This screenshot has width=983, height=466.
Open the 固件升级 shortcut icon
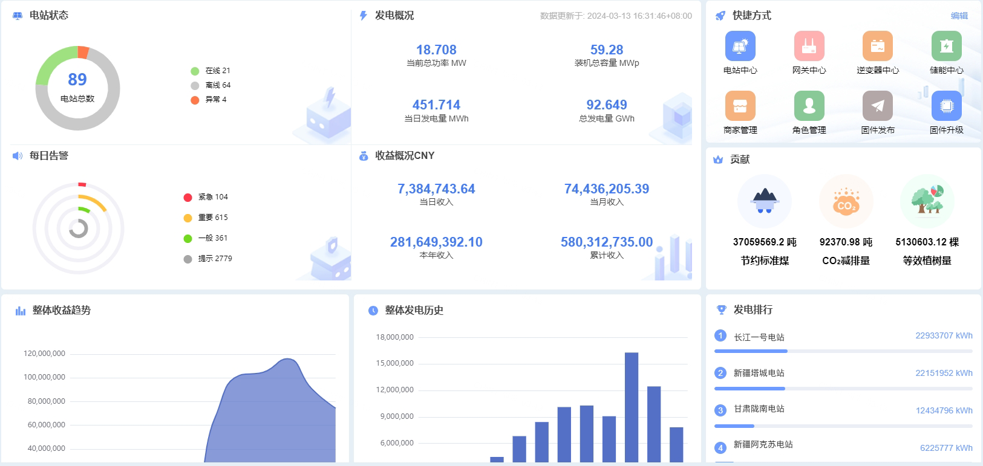click(947, 106)
